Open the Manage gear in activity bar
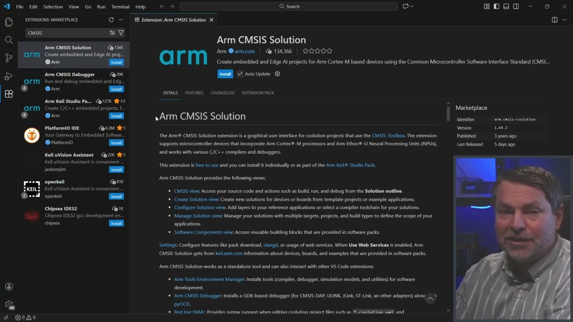The width and height of the screenshot is (573, 322). (x=9, y=305)
